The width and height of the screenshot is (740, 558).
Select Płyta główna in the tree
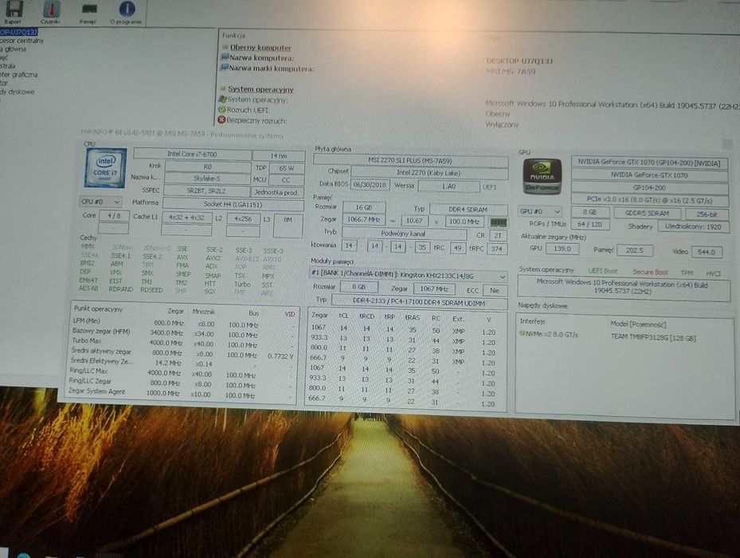14,49
